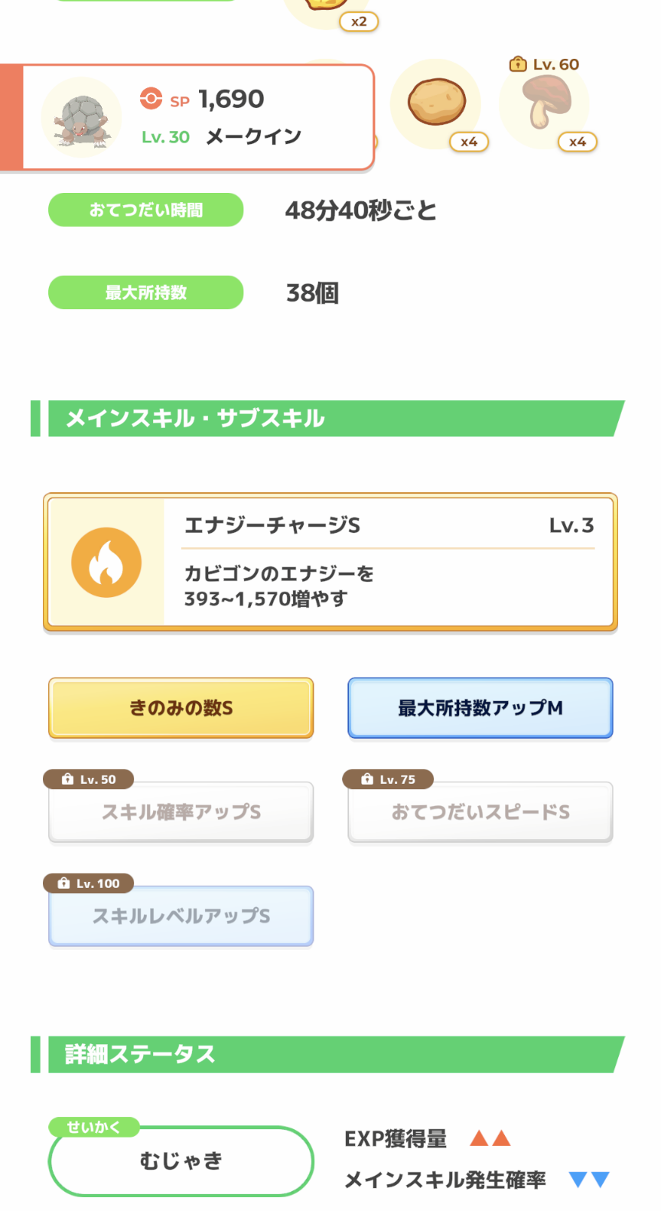Tap locked おてつだいスピードS sub skill
661x1211 pixels.
click(480, 812)
